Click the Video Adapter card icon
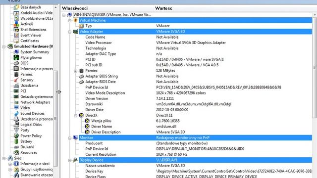This screenshot has height=178, width=317. pyautogui.click(x=75, y=32)
